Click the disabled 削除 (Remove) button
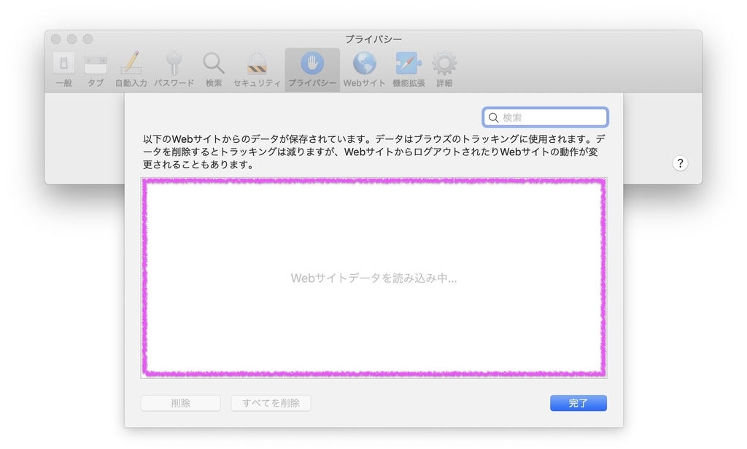Image resolution: width=747 pixels, height=449 pixels. pyautogui.click(x=180, y=402)
